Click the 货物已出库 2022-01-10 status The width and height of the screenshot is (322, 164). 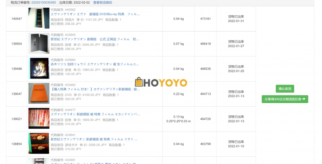point(236,144)
